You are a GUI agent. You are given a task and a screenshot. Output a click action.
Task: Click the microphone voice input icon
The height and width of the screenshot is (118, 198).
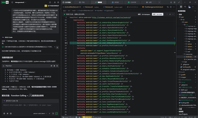pyautogui.click(x=53, y=113)
